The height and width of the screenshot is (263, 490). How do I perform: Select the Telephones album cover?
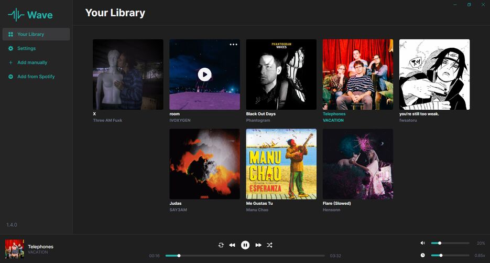358,75
